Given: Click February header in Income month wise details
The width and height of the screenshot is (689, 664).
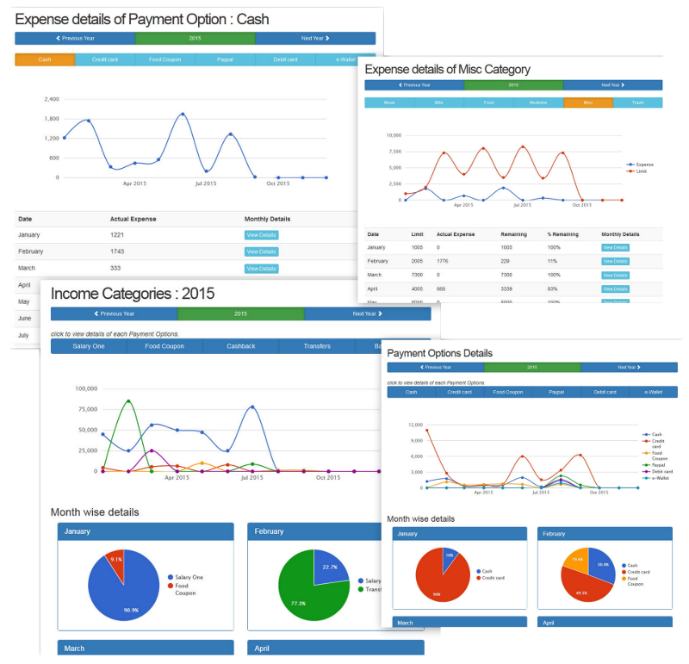Looking at the screenshot, I should tap(314, 531).
